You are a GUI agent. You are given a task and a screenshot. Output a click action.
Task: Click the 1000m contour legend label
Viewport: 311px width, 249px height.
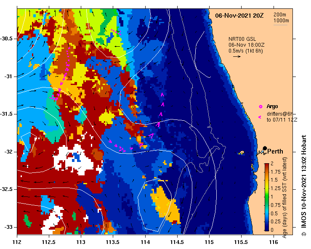[281, 21]
